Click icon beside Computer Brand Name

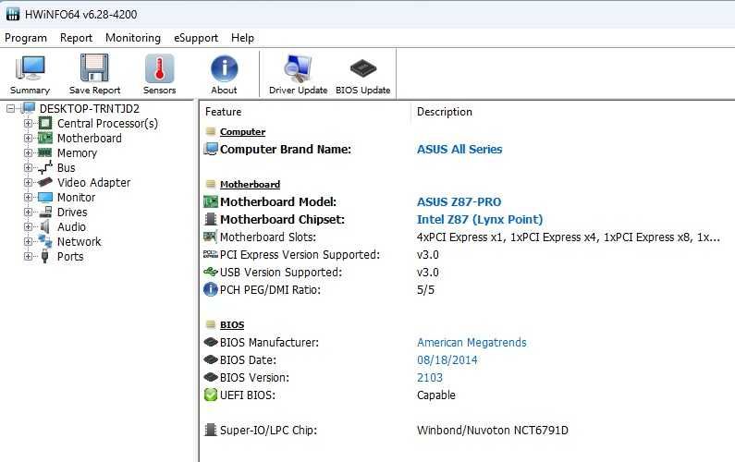click(x=211, y=149)
